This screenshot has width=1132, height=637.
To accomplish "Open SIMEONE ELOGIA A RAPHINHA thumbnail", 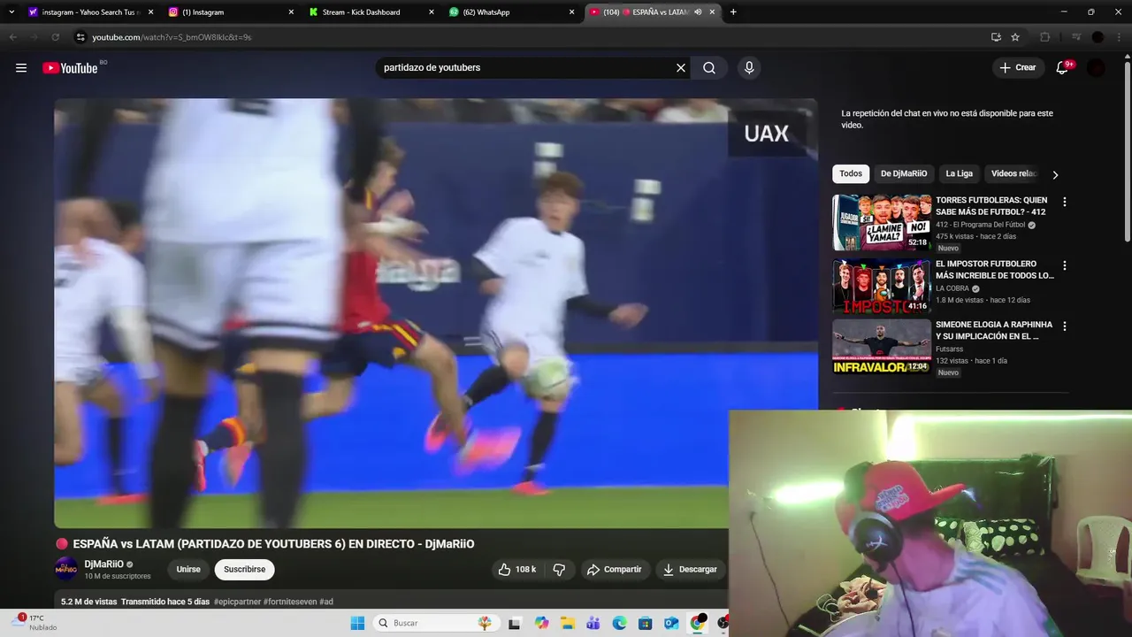I will (x=882, y=347).
